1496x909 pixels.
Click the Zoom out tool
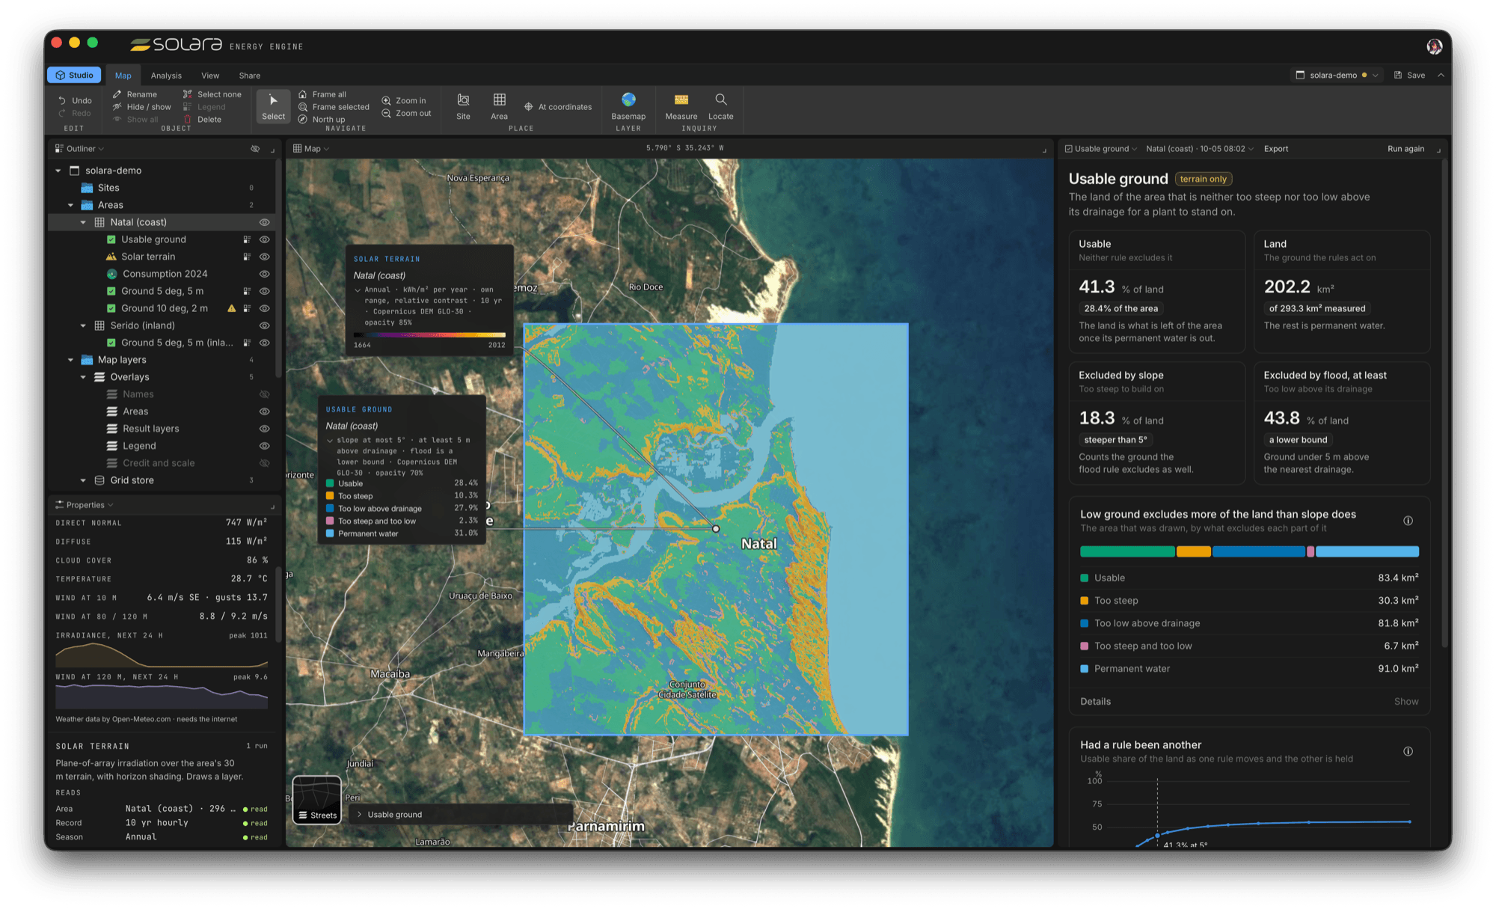pos(406,113)
